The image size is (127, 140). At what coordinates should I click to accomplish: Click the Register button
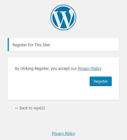click(101, 81)
